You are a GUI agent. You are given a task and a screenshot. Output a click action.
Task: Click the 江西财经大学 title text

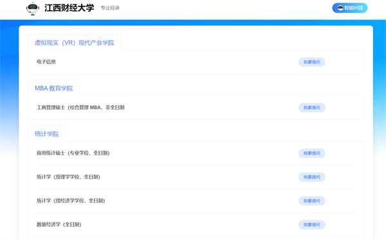[x=69, y=8]
